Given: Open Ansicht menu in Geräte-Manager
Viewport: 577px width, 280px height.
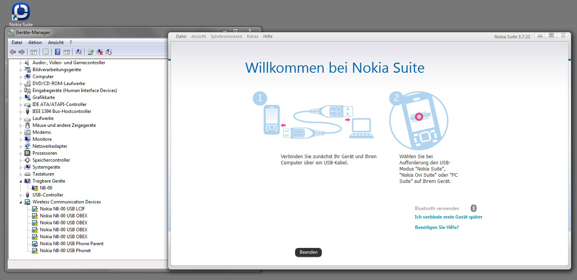Looking at the screenshot, I should (x=56, y=43).
